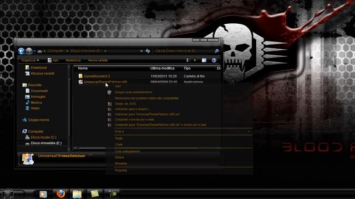Click the Apri toolbar button
Viewport: 355px width, 199px height.
53,60
